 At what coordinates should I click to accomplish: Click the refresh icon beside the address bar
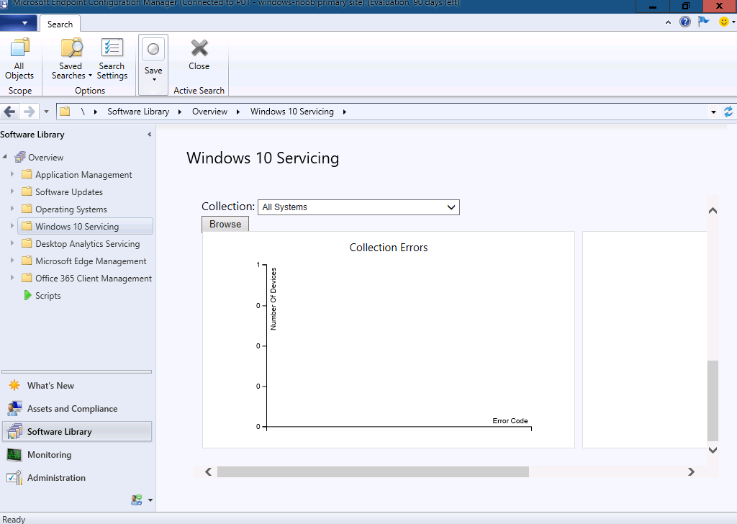[x=728, y=112]
